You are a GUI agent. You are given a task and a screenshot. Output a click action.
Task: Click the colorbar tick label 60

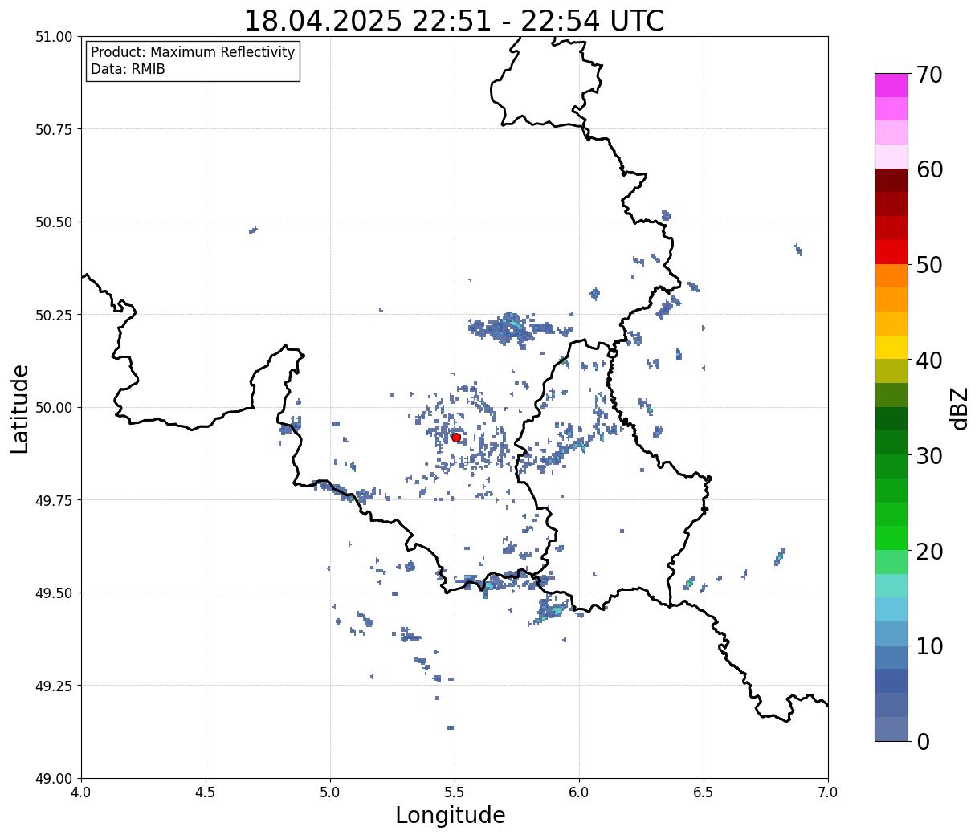point(929,169)
